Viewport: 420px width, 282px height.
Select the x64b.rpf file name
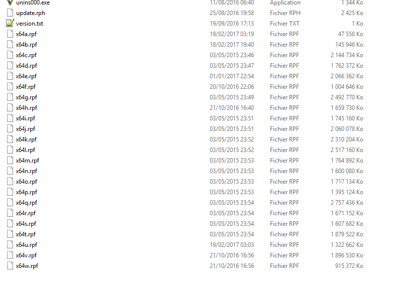pos(26,45)
